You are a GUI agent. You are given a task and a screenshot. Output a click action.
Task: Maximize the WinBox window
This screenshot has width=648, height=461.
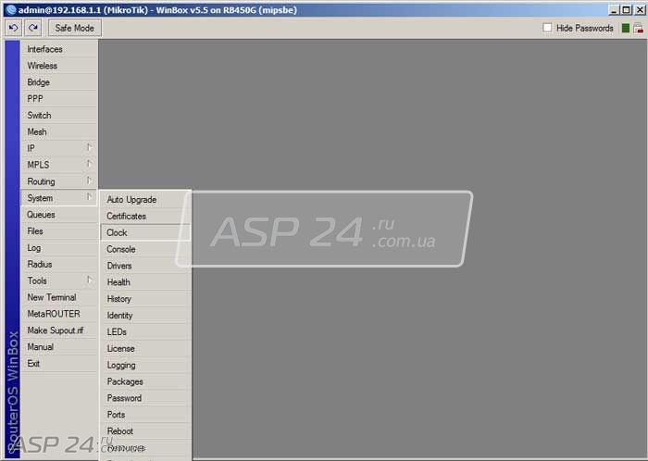(626, 10)
